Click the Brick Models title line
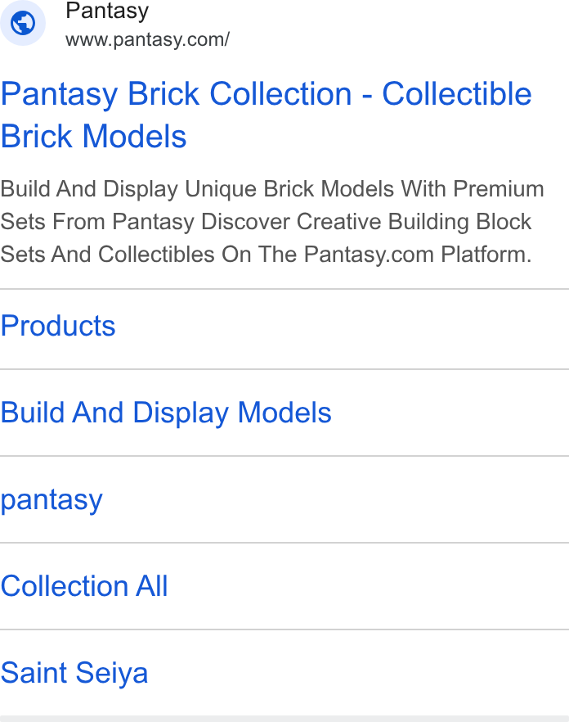 pos(93,137)
